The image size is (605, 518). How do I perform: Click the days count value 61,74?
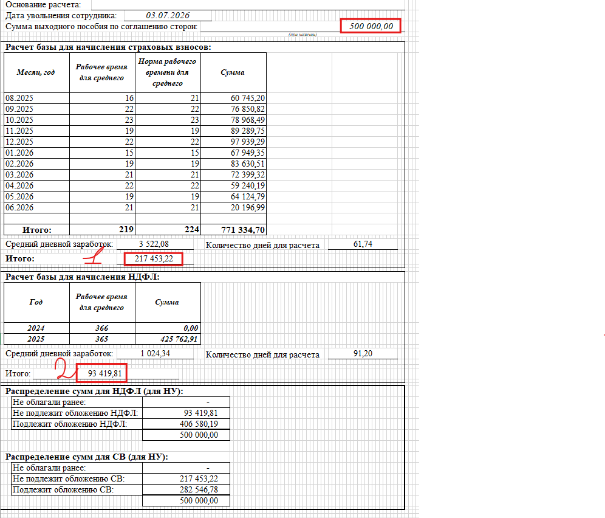click(363, 244)
